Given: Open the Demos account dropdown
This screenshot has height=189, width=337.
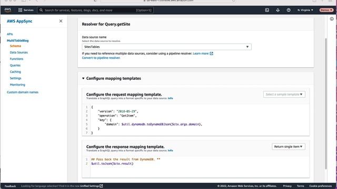Looking at the screenshot, I should (x=326, y=10).
